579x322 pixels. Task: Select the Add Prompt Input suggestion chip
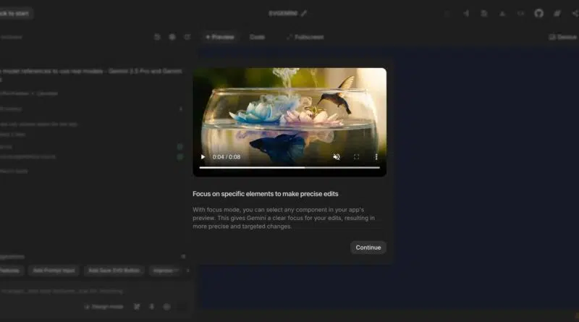[x=54, y=271]
